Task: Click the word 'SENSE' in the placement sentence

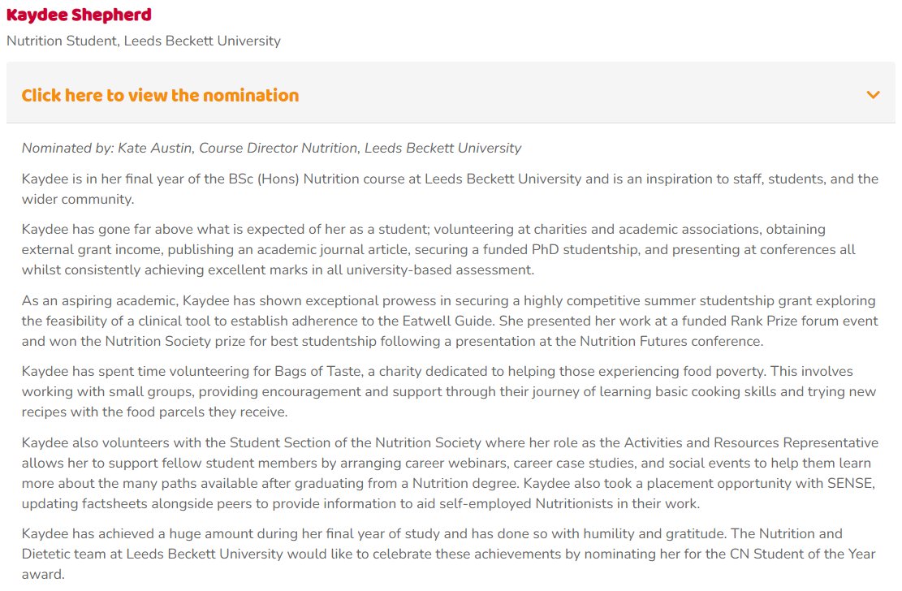Action: pyautogui.click(x=851, y=483)
